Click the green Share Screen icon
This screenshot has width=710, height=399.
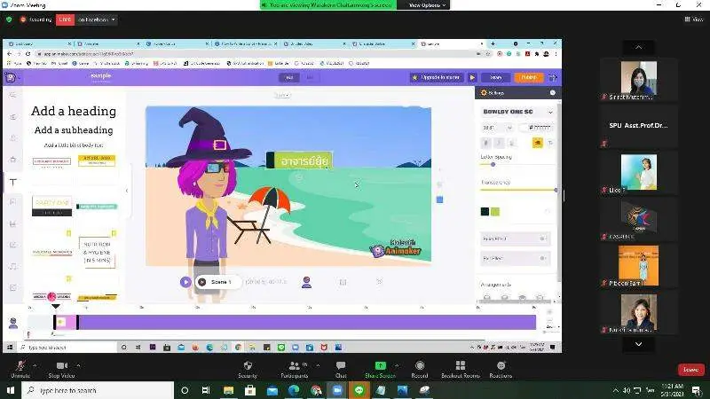(x=380, y=365)
